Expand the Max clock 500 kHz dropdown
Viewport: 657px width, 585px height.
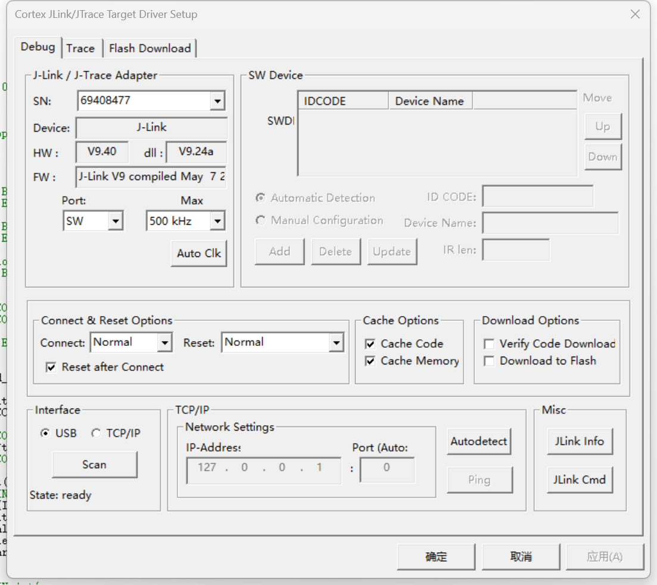217,221
